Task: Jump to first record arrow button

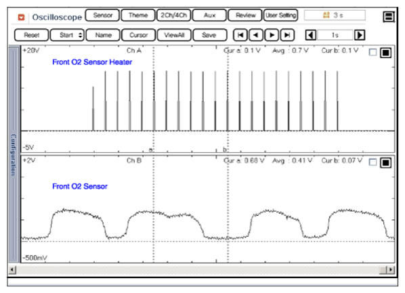Action: point(240,35)
